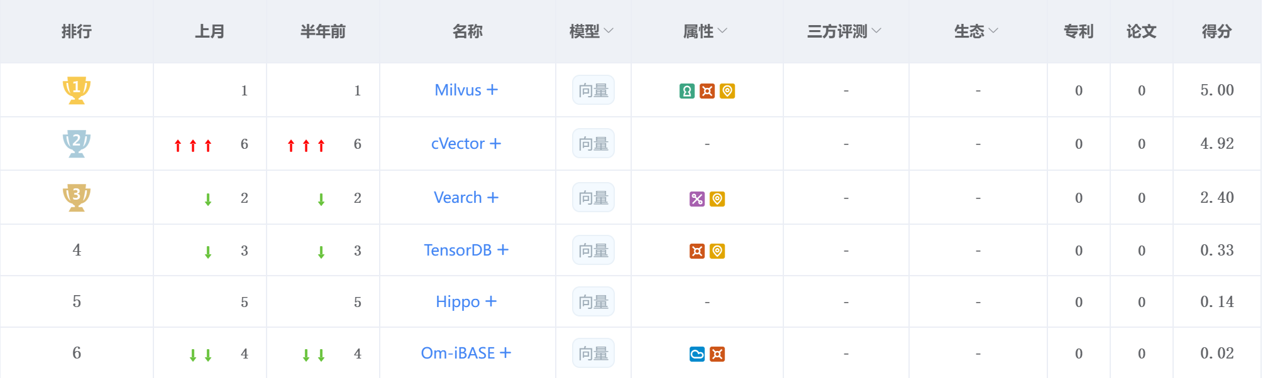The height and width of the screenshot is (378, 1263).
Task: Click the blue cloud icon in Om-iBASE row
Action: pos(697,354)
